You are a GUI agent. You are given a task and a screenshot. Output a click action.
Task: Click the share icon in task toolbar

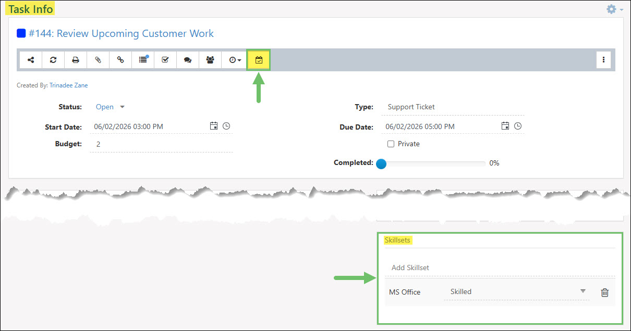pyautogui.click(x=31, y=60)
